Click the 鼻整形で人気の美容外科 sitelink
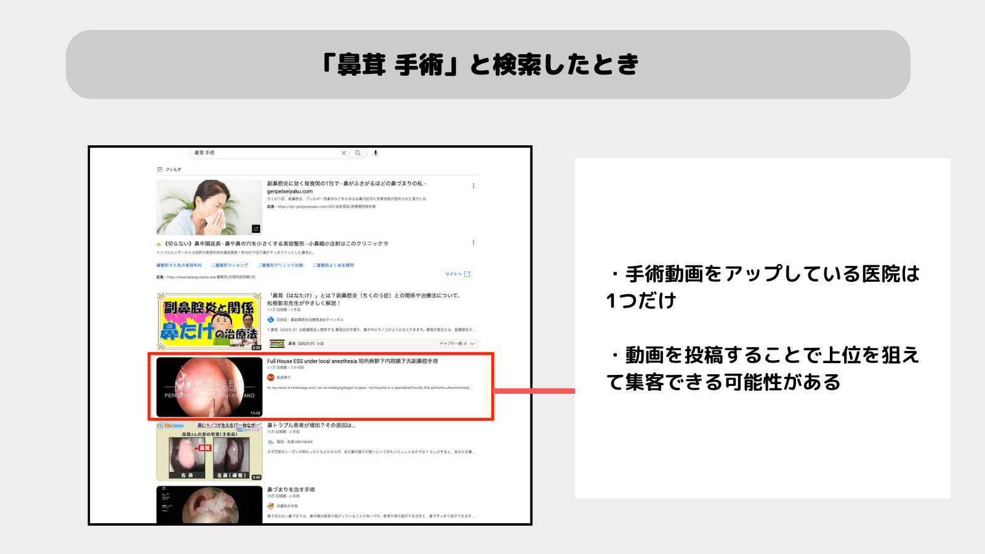Viewport: 985px width, 554px height. coord(180,264)
